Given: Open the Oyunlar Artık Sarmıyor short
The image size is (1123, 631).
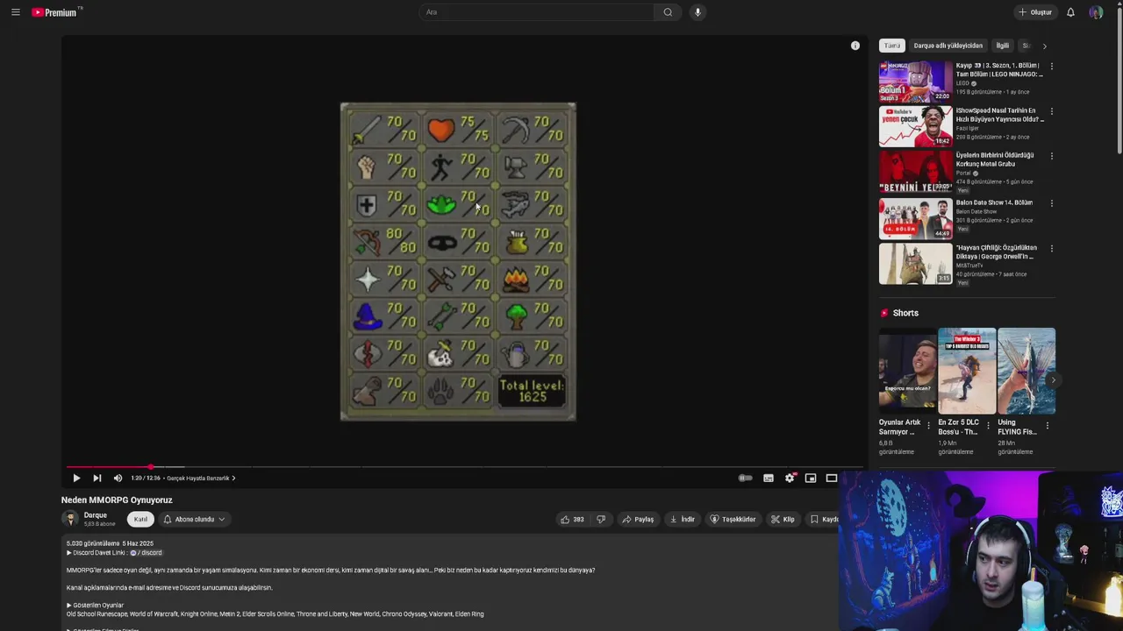Looking at the screenshot, I should [907, 371].
